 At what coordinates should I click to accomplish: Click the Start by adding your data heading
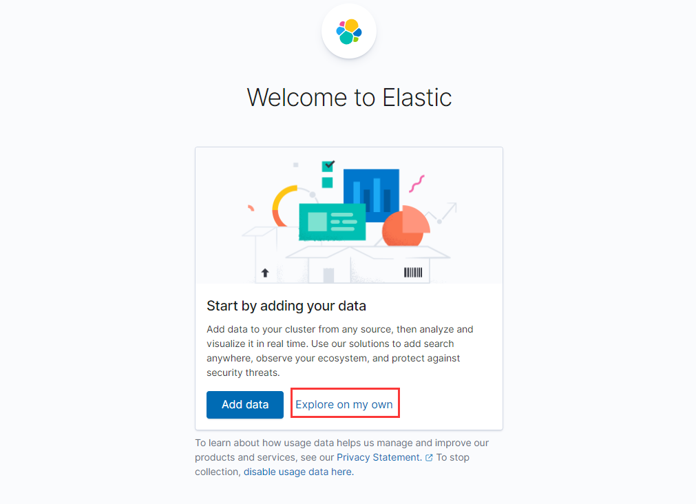point(286,306)
